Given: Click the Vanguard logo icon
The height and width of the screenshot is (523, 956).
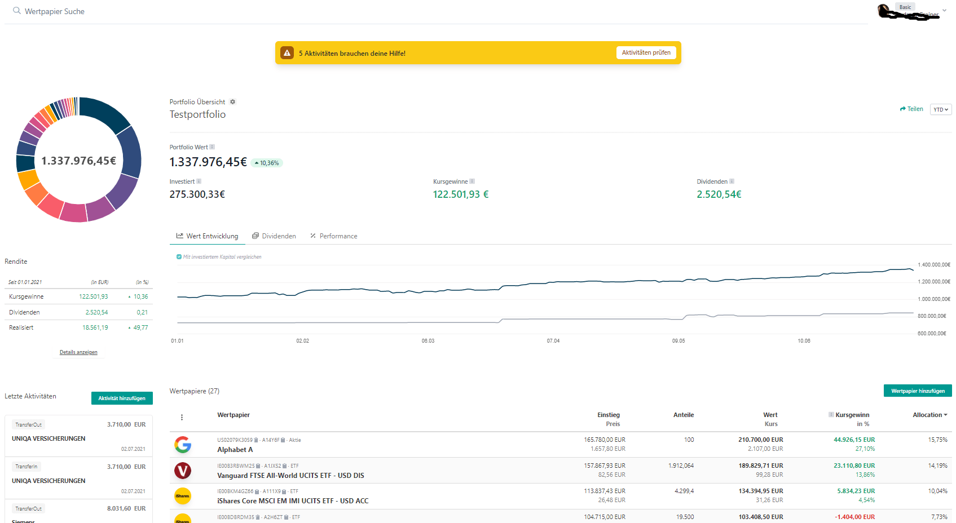Looking at the screenshot, I should [183, 471].
